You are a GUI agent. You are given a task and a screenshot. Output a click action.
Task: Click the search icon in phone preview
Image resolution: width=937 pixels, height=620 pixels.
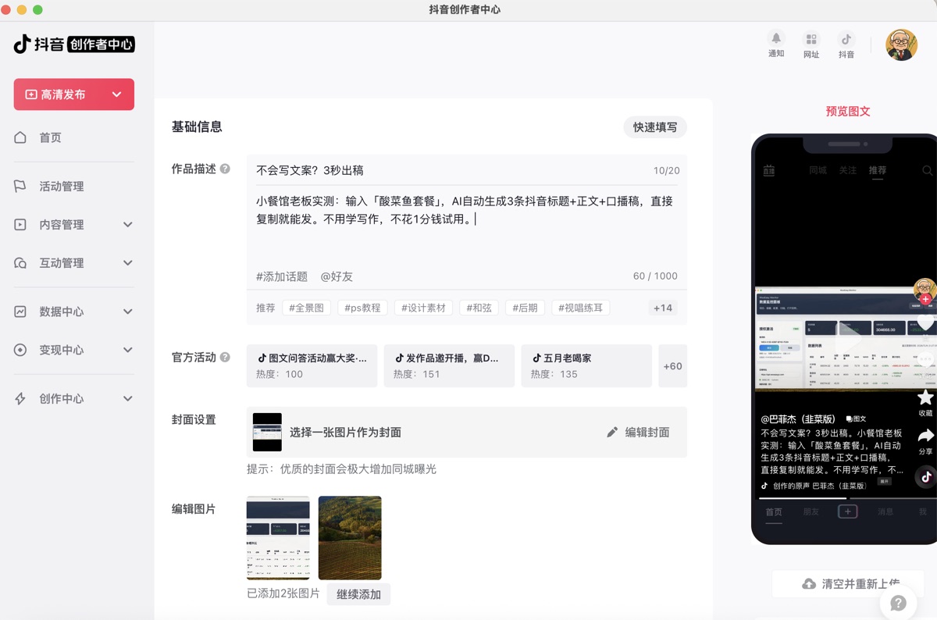[x=927, y=170]
